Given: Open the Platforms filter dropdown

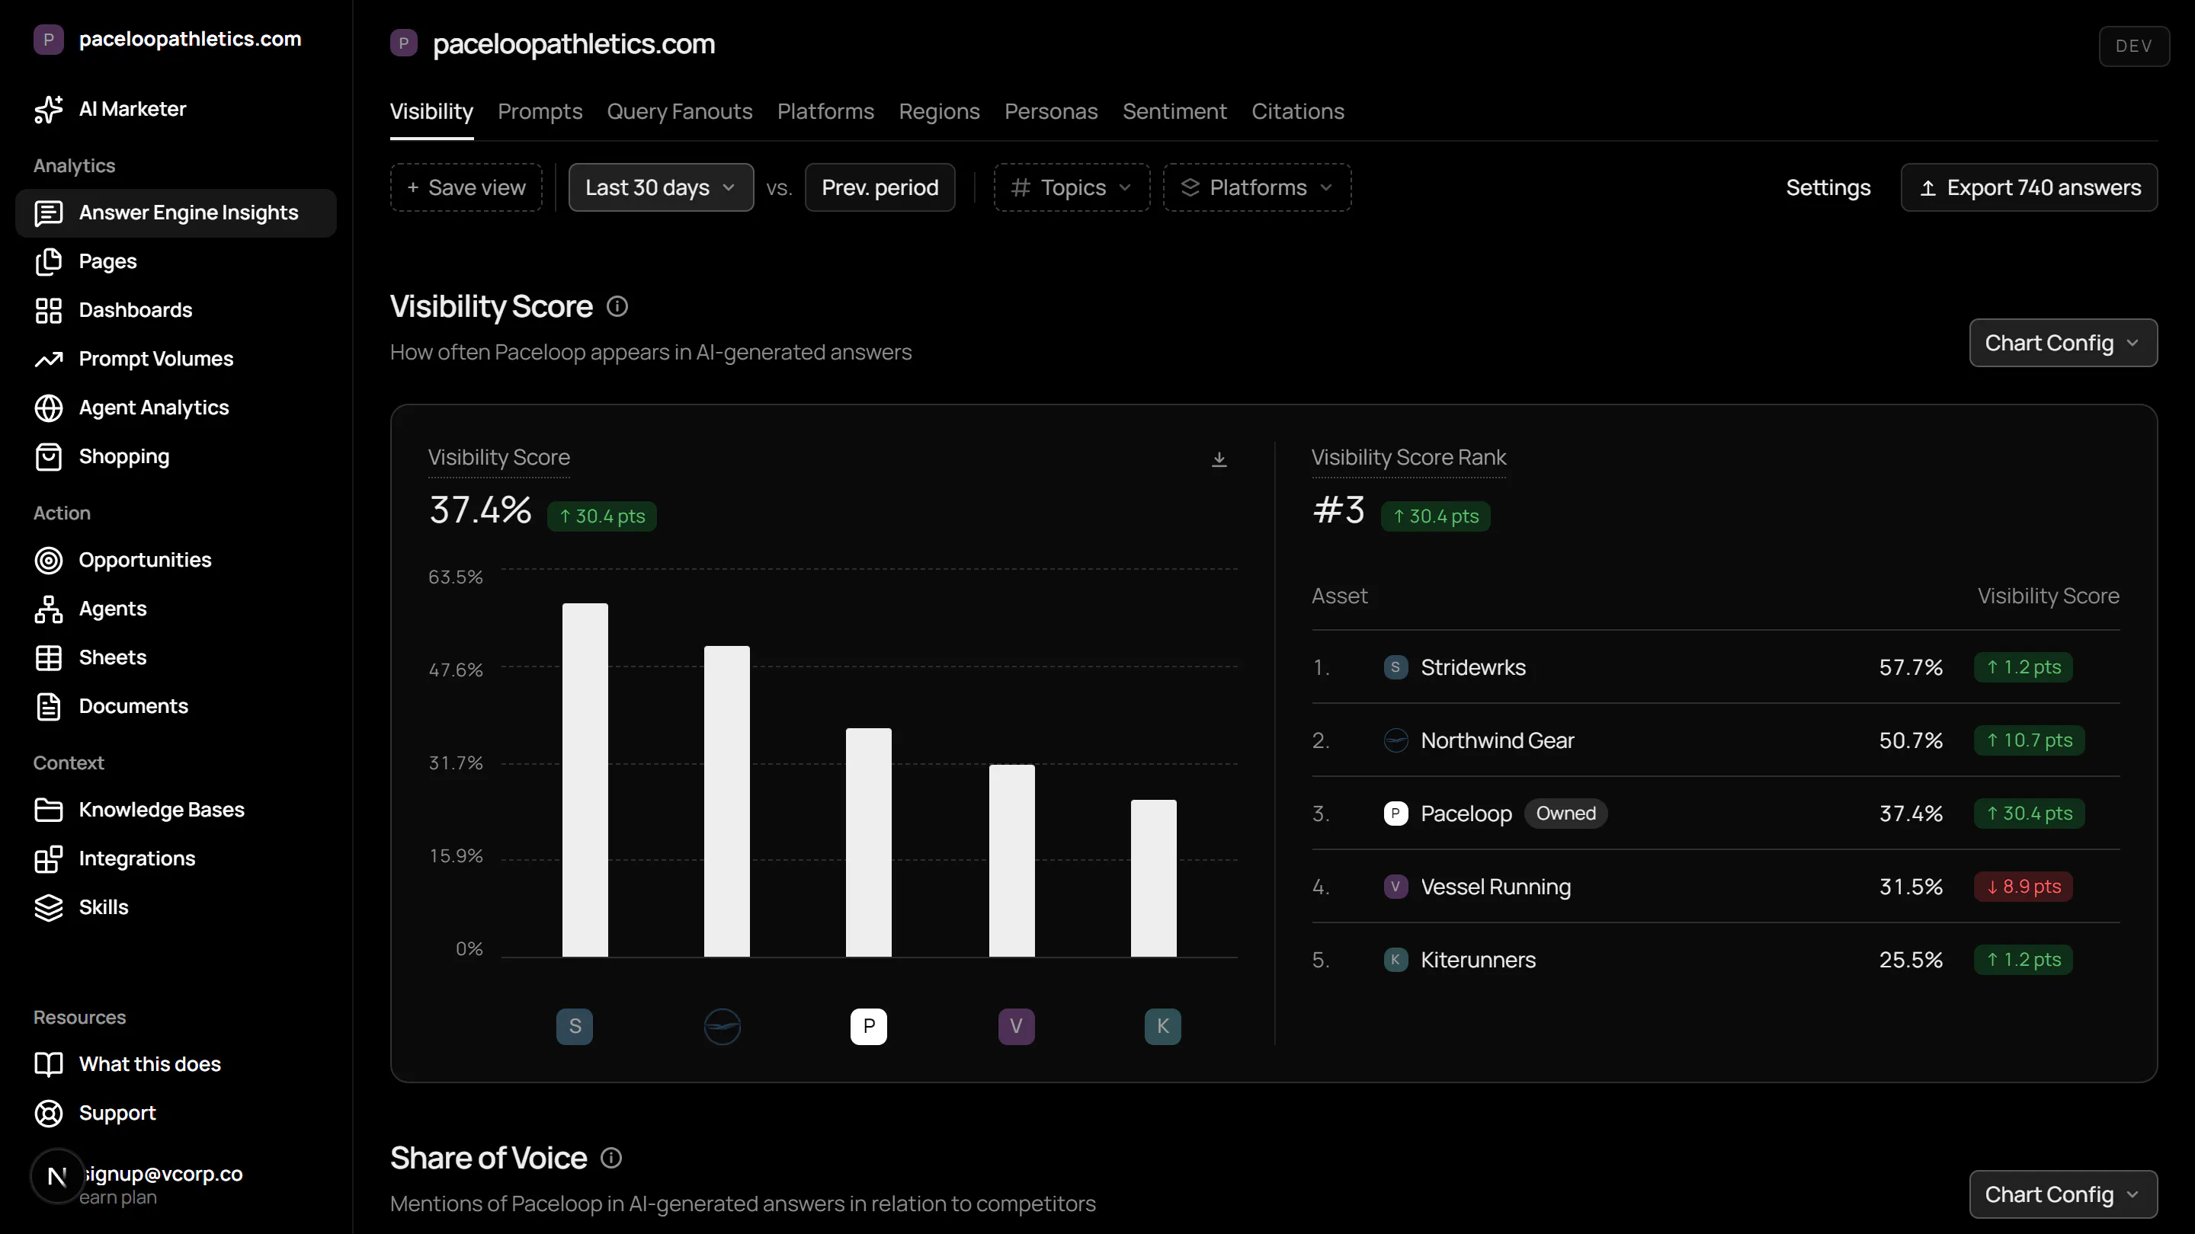Looking at the screenshot, I should click(1257, 187).
